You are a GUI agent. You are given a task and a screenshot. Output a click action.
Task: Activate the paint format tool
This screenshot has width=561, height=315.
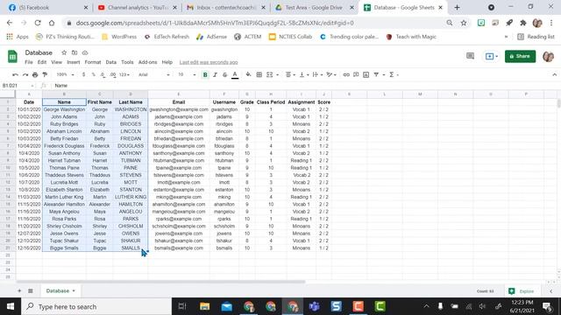45,74
